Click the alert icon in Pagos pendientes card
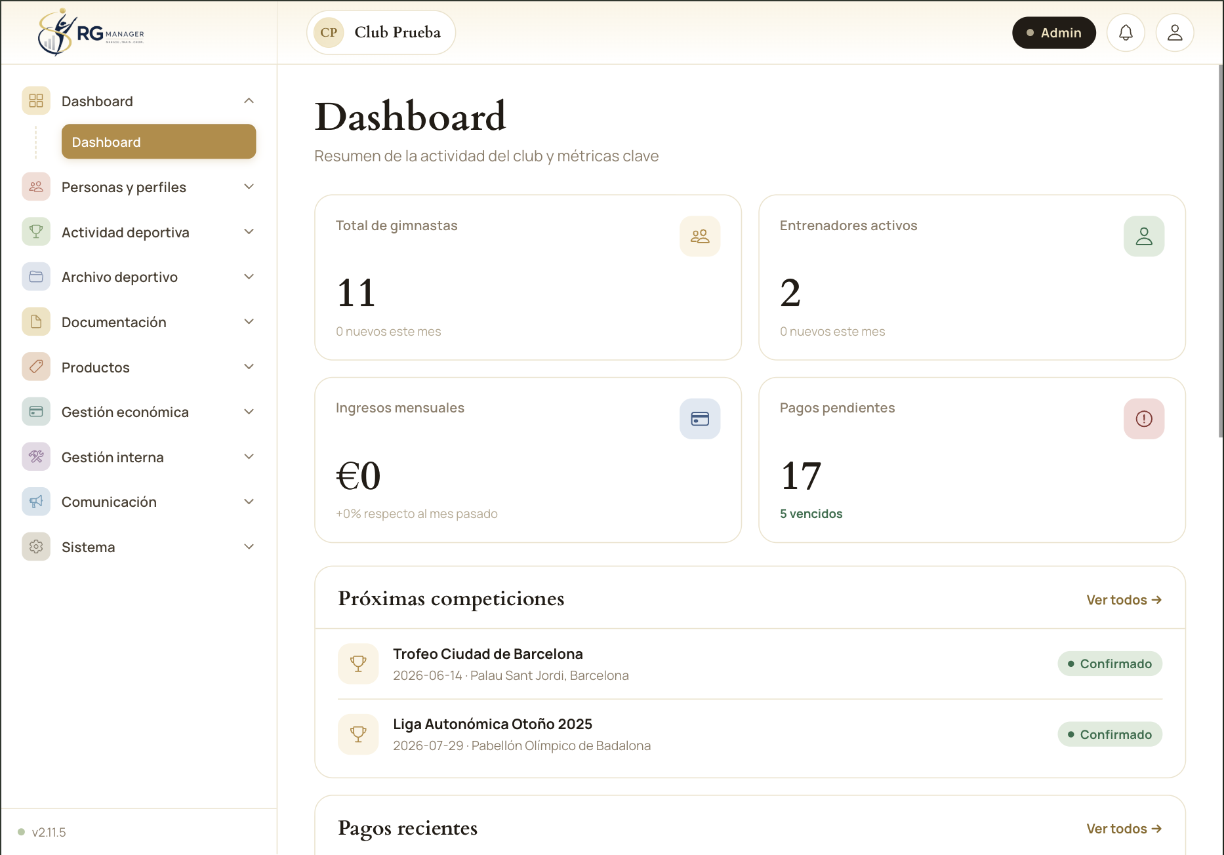This screenshot has height=855, width=1224. tap(1144, 419)
